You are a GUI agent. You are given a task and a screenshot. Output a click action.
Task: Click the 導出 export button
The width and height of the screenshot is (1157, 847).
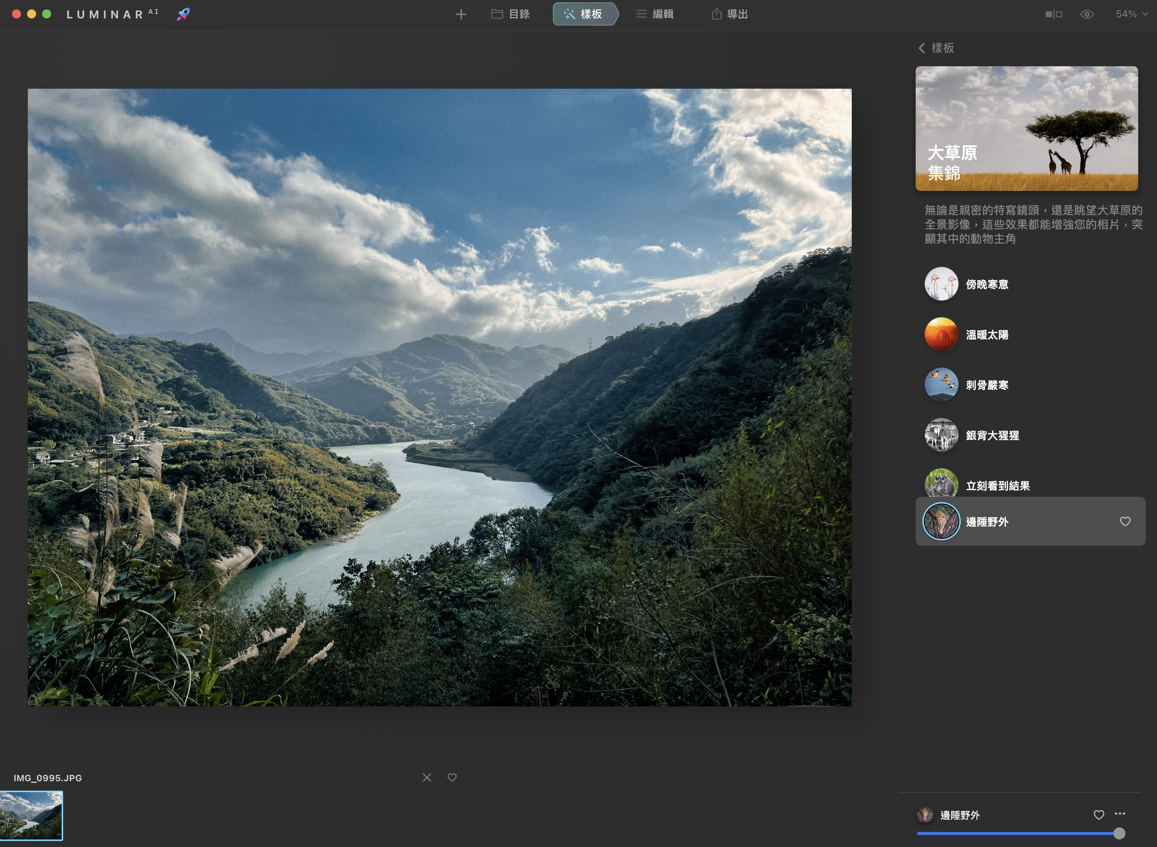pos(730,14)
